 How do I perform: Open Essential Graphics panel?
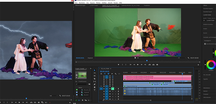point(208,9)
